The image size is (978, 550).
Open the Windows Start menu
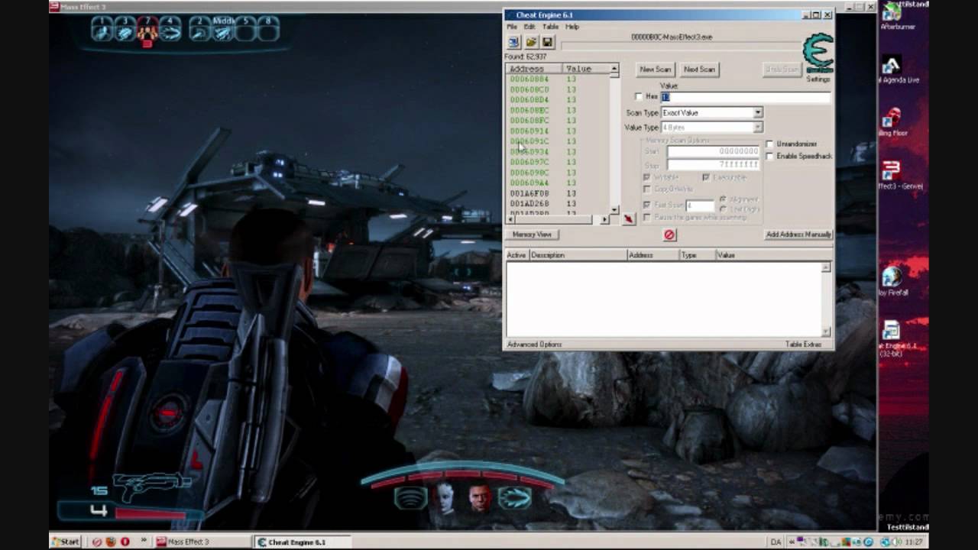66,542
